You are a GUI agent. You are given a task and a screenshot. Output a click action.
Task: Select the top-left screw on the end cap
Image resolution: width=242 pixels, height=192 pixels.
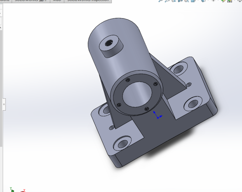pyautogui.click(x=128, y=80)
